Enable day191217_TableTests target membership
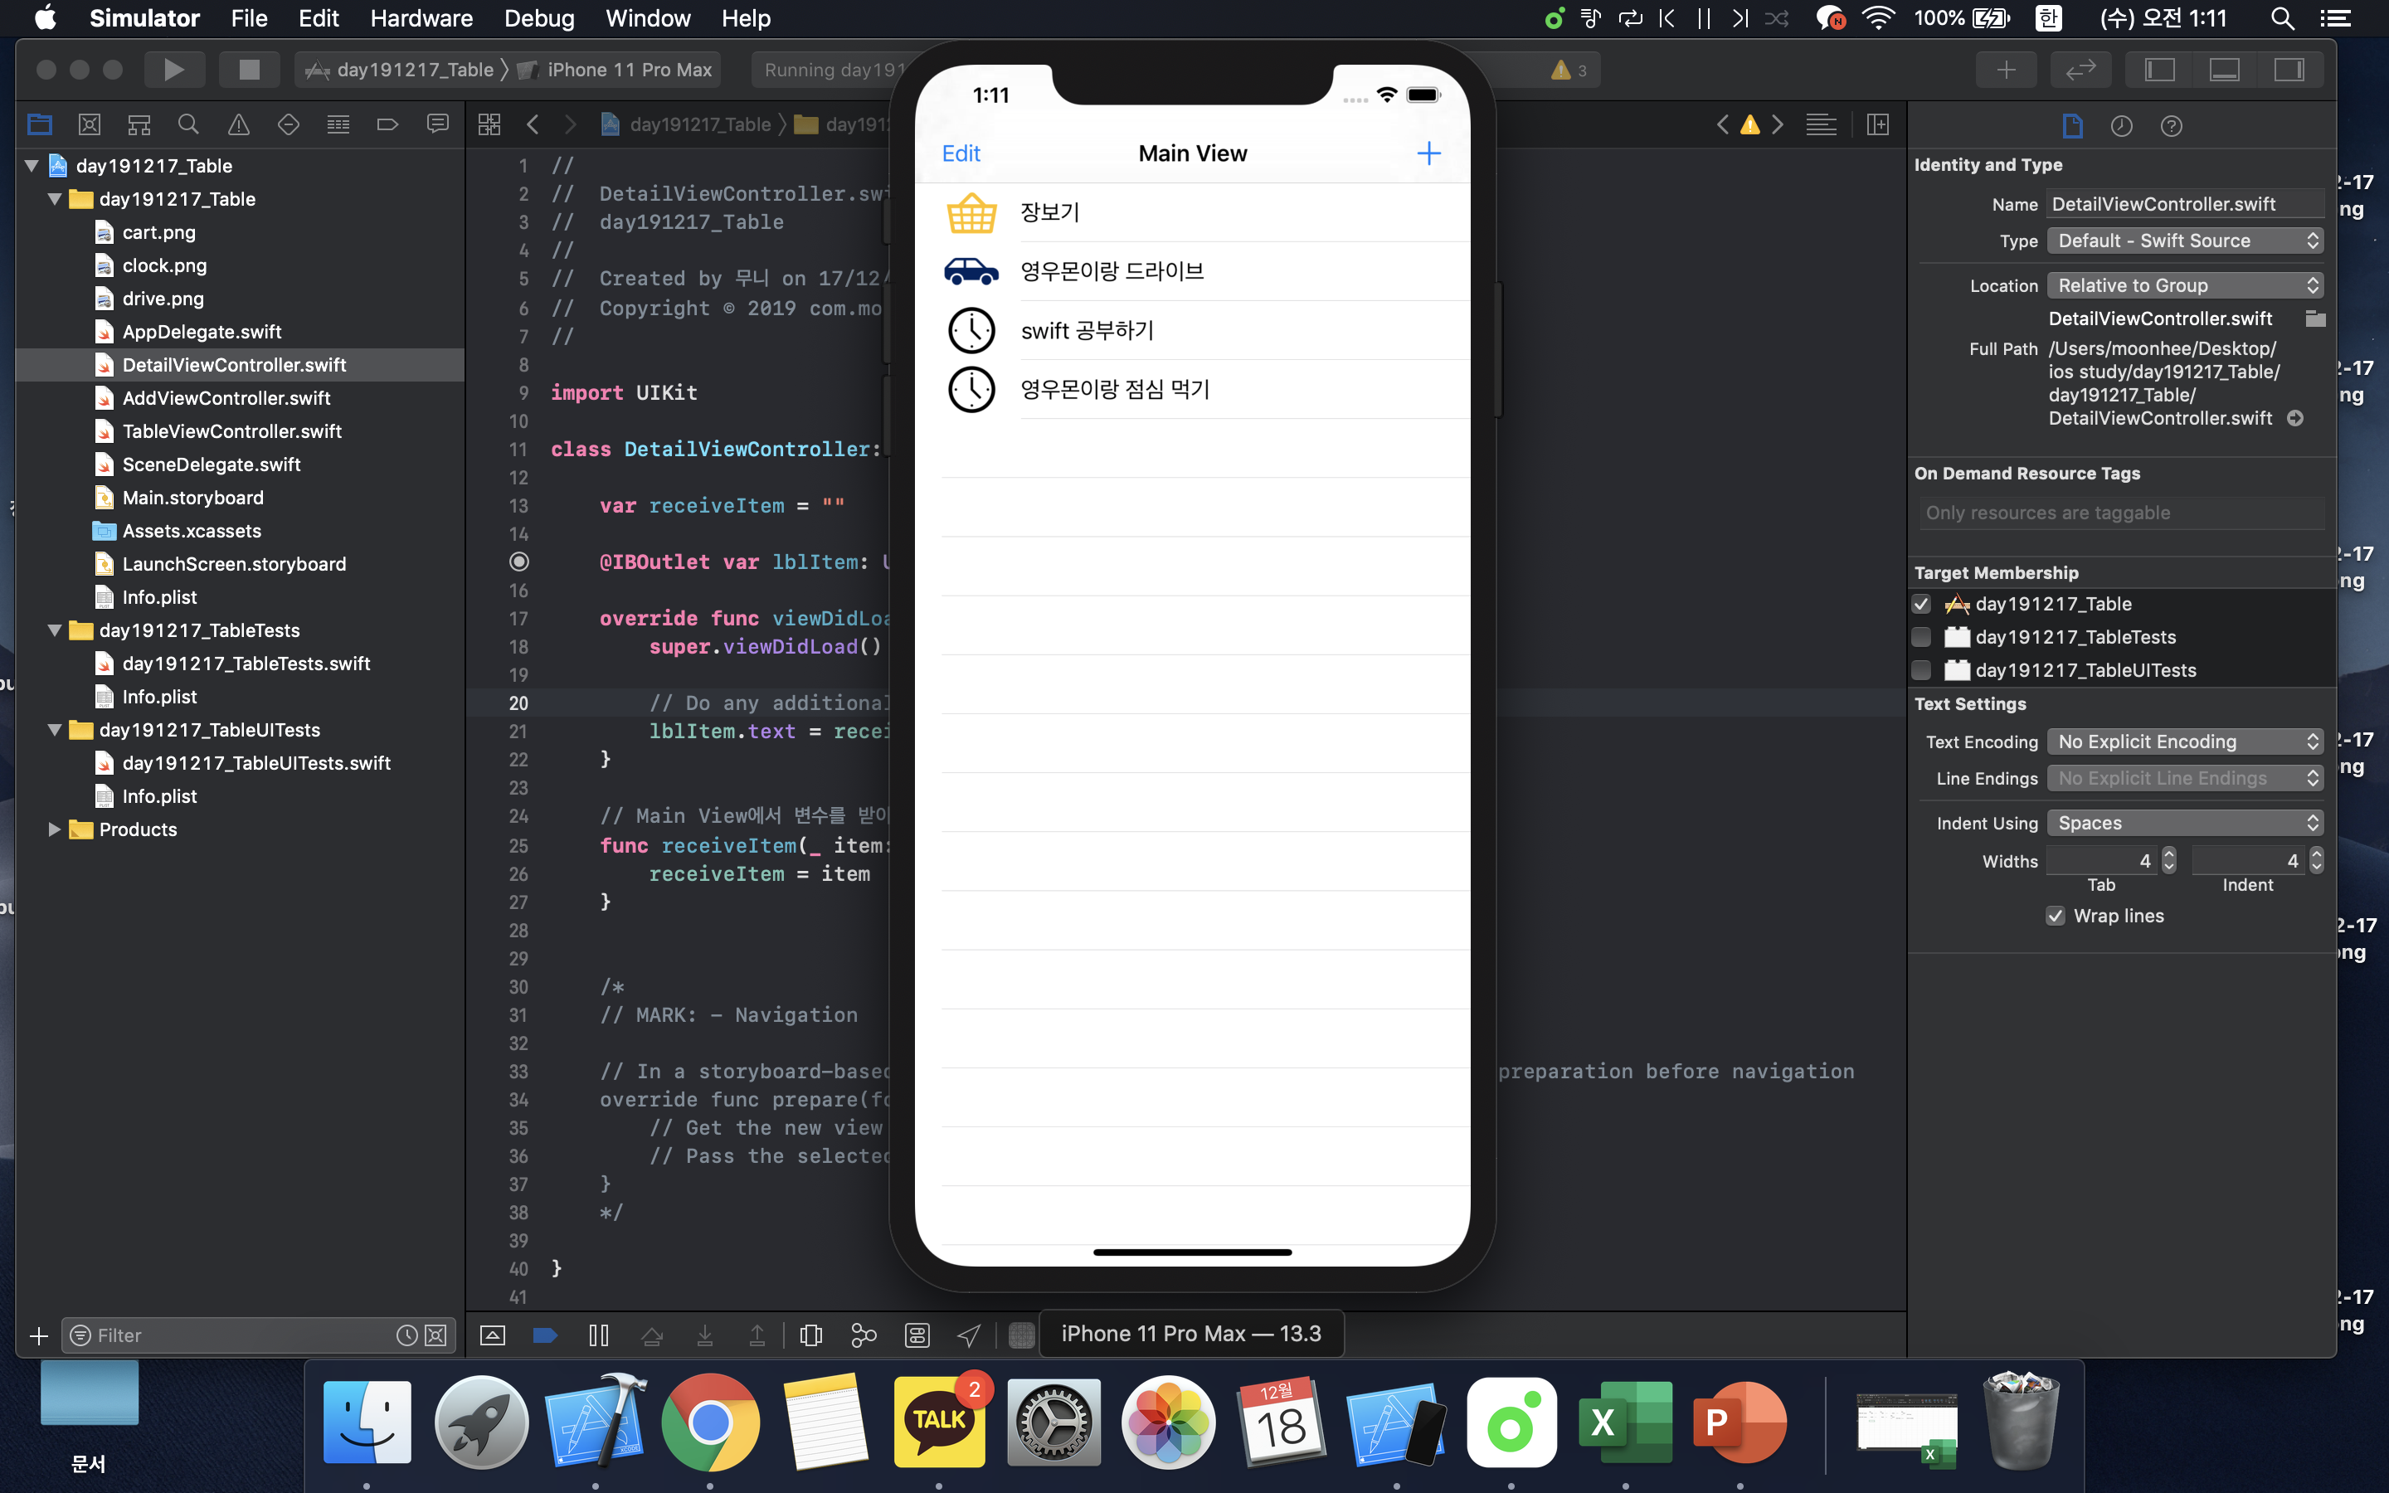 click(1921, 637)
